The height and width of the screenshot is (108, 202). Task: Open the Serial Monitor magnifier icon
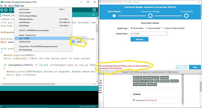94,10
